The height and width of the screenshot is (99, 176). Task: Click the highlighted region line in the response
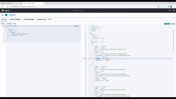pyautogui.click(x=127, y=59)
